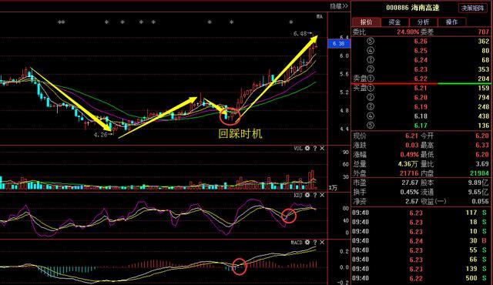The height and width of the screenshot is (285, 493).
Task: Select stock title 000886 海南高速
Action: 413,8
